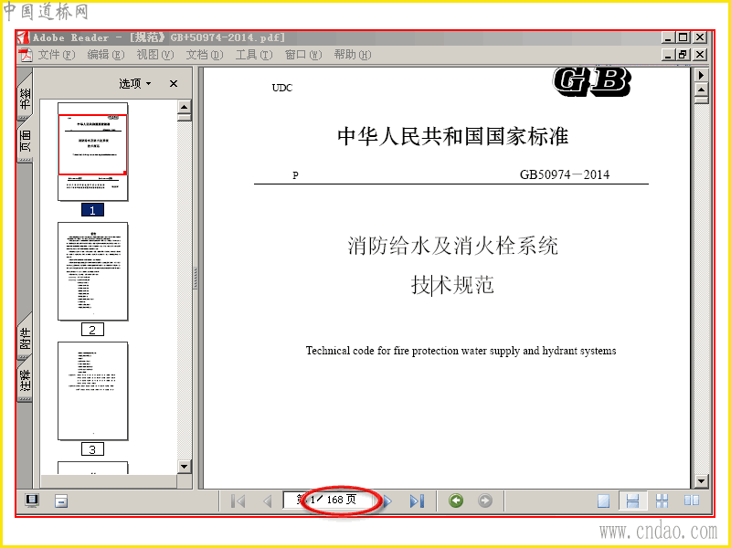
Task: Enable continuous page layout
Action: click(632, 501)
